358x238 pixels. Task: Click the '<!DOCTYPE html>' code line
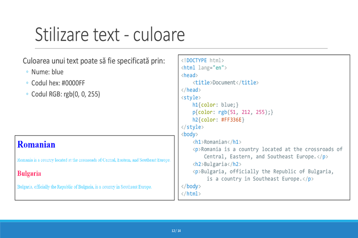click(x=202, y=60)
